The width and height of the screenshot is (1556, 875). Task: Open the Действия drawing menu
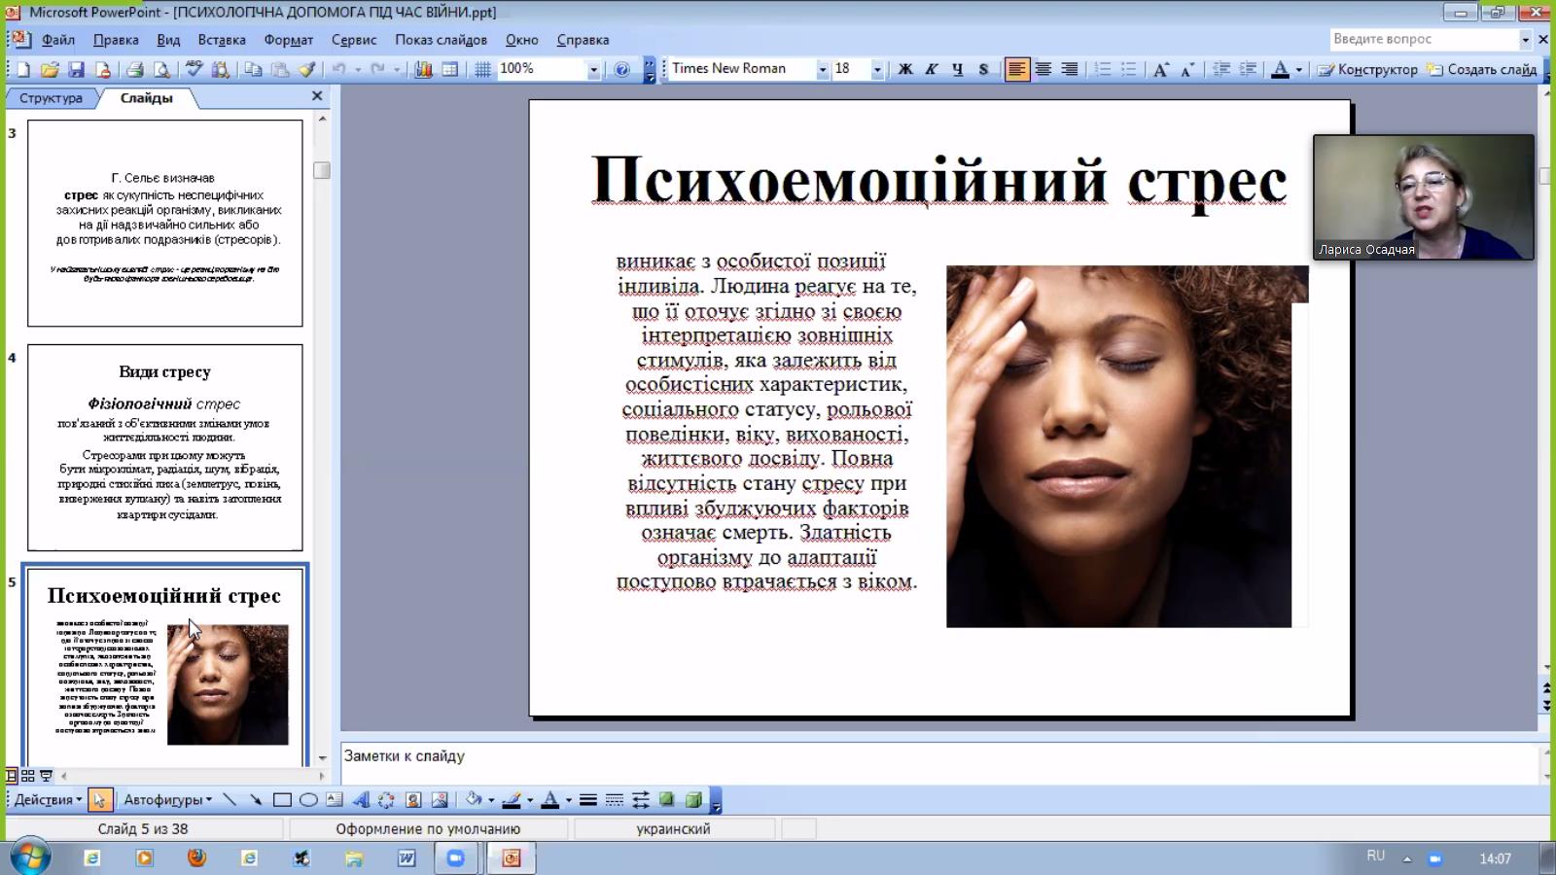pos(48,800)
